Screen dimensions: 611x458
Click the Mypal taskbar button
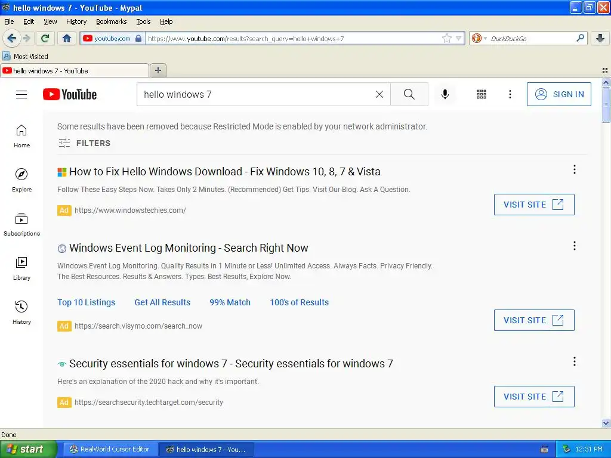coord(206,449)
